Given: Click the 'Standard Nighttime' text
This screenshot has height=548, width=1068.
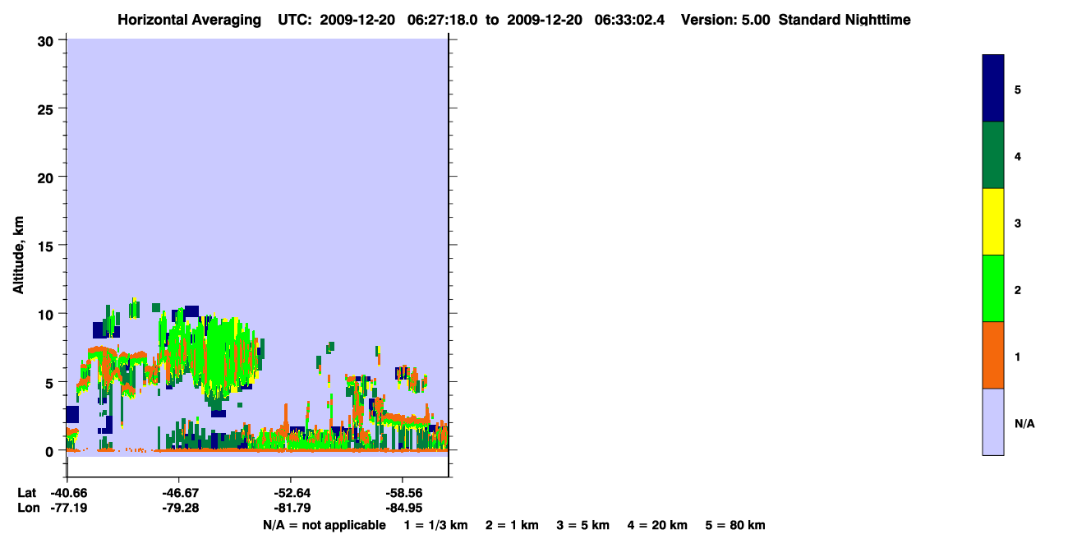Looking at the screenshot, I should (x=845, y=20).
